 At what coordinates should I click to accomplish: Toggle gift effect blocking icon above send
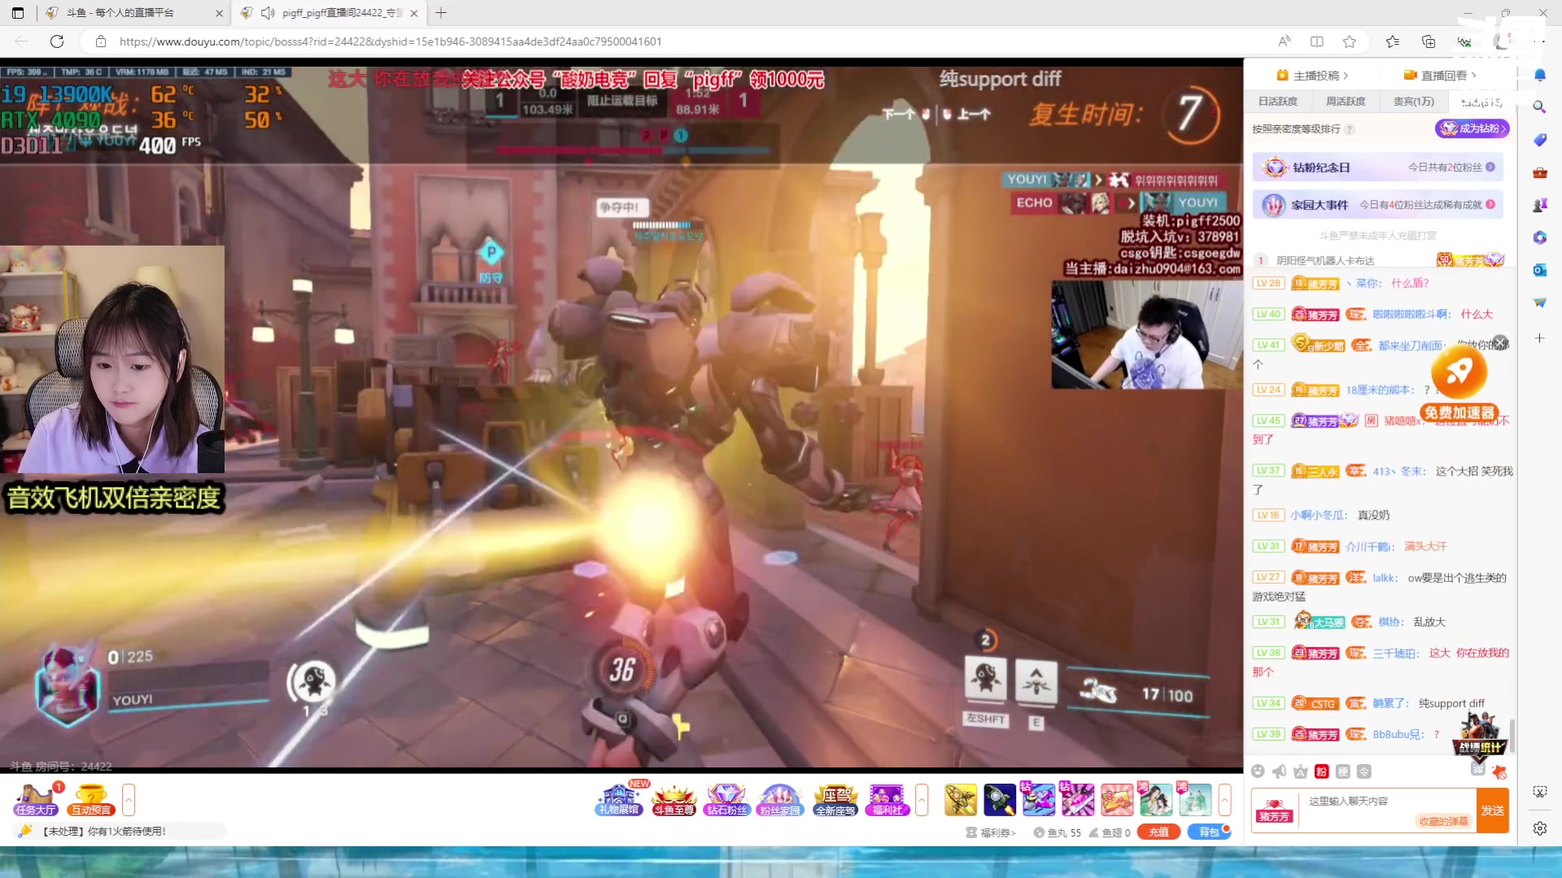1499,772
